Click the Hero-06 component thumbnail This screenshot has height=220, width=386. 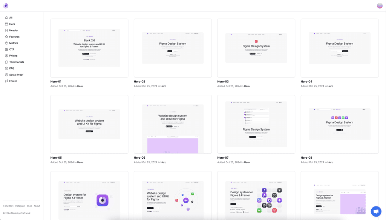[x=172, y=124]
